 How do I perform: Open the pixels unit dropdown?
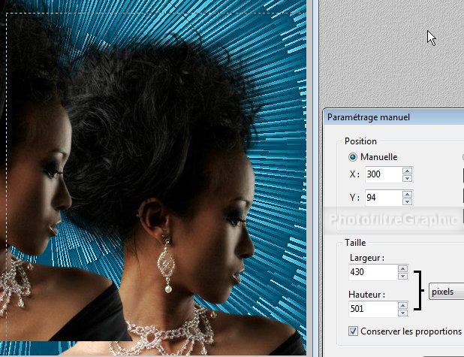[x=447, y=292]
